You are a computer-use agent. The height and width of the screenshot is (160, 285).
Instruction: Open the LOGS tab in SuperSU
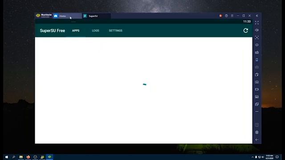[x=95, y=31]
